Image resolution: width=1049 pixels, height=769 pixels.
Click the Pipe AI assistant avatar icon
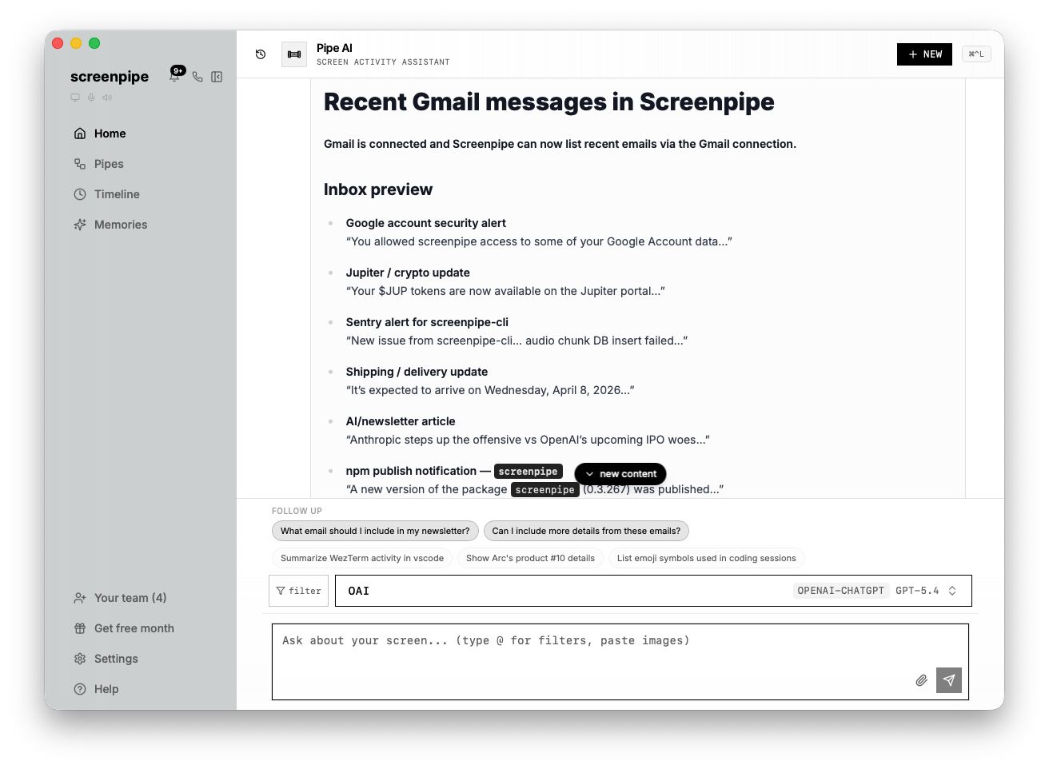coord(294,54)
